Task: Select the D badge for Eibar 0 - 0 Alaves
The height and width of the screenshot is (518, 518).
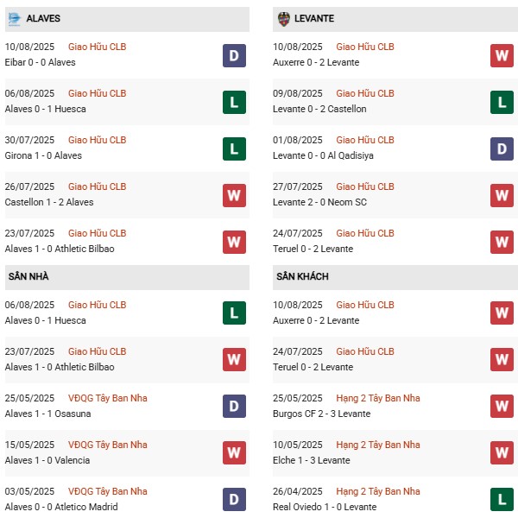Action: [234, 55]
